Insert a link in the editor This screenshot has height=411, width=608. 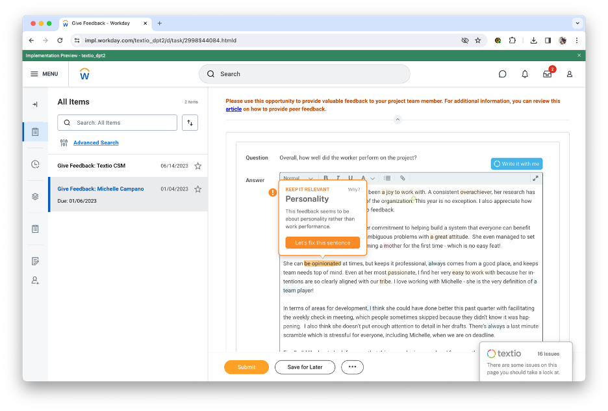[403, 178]
